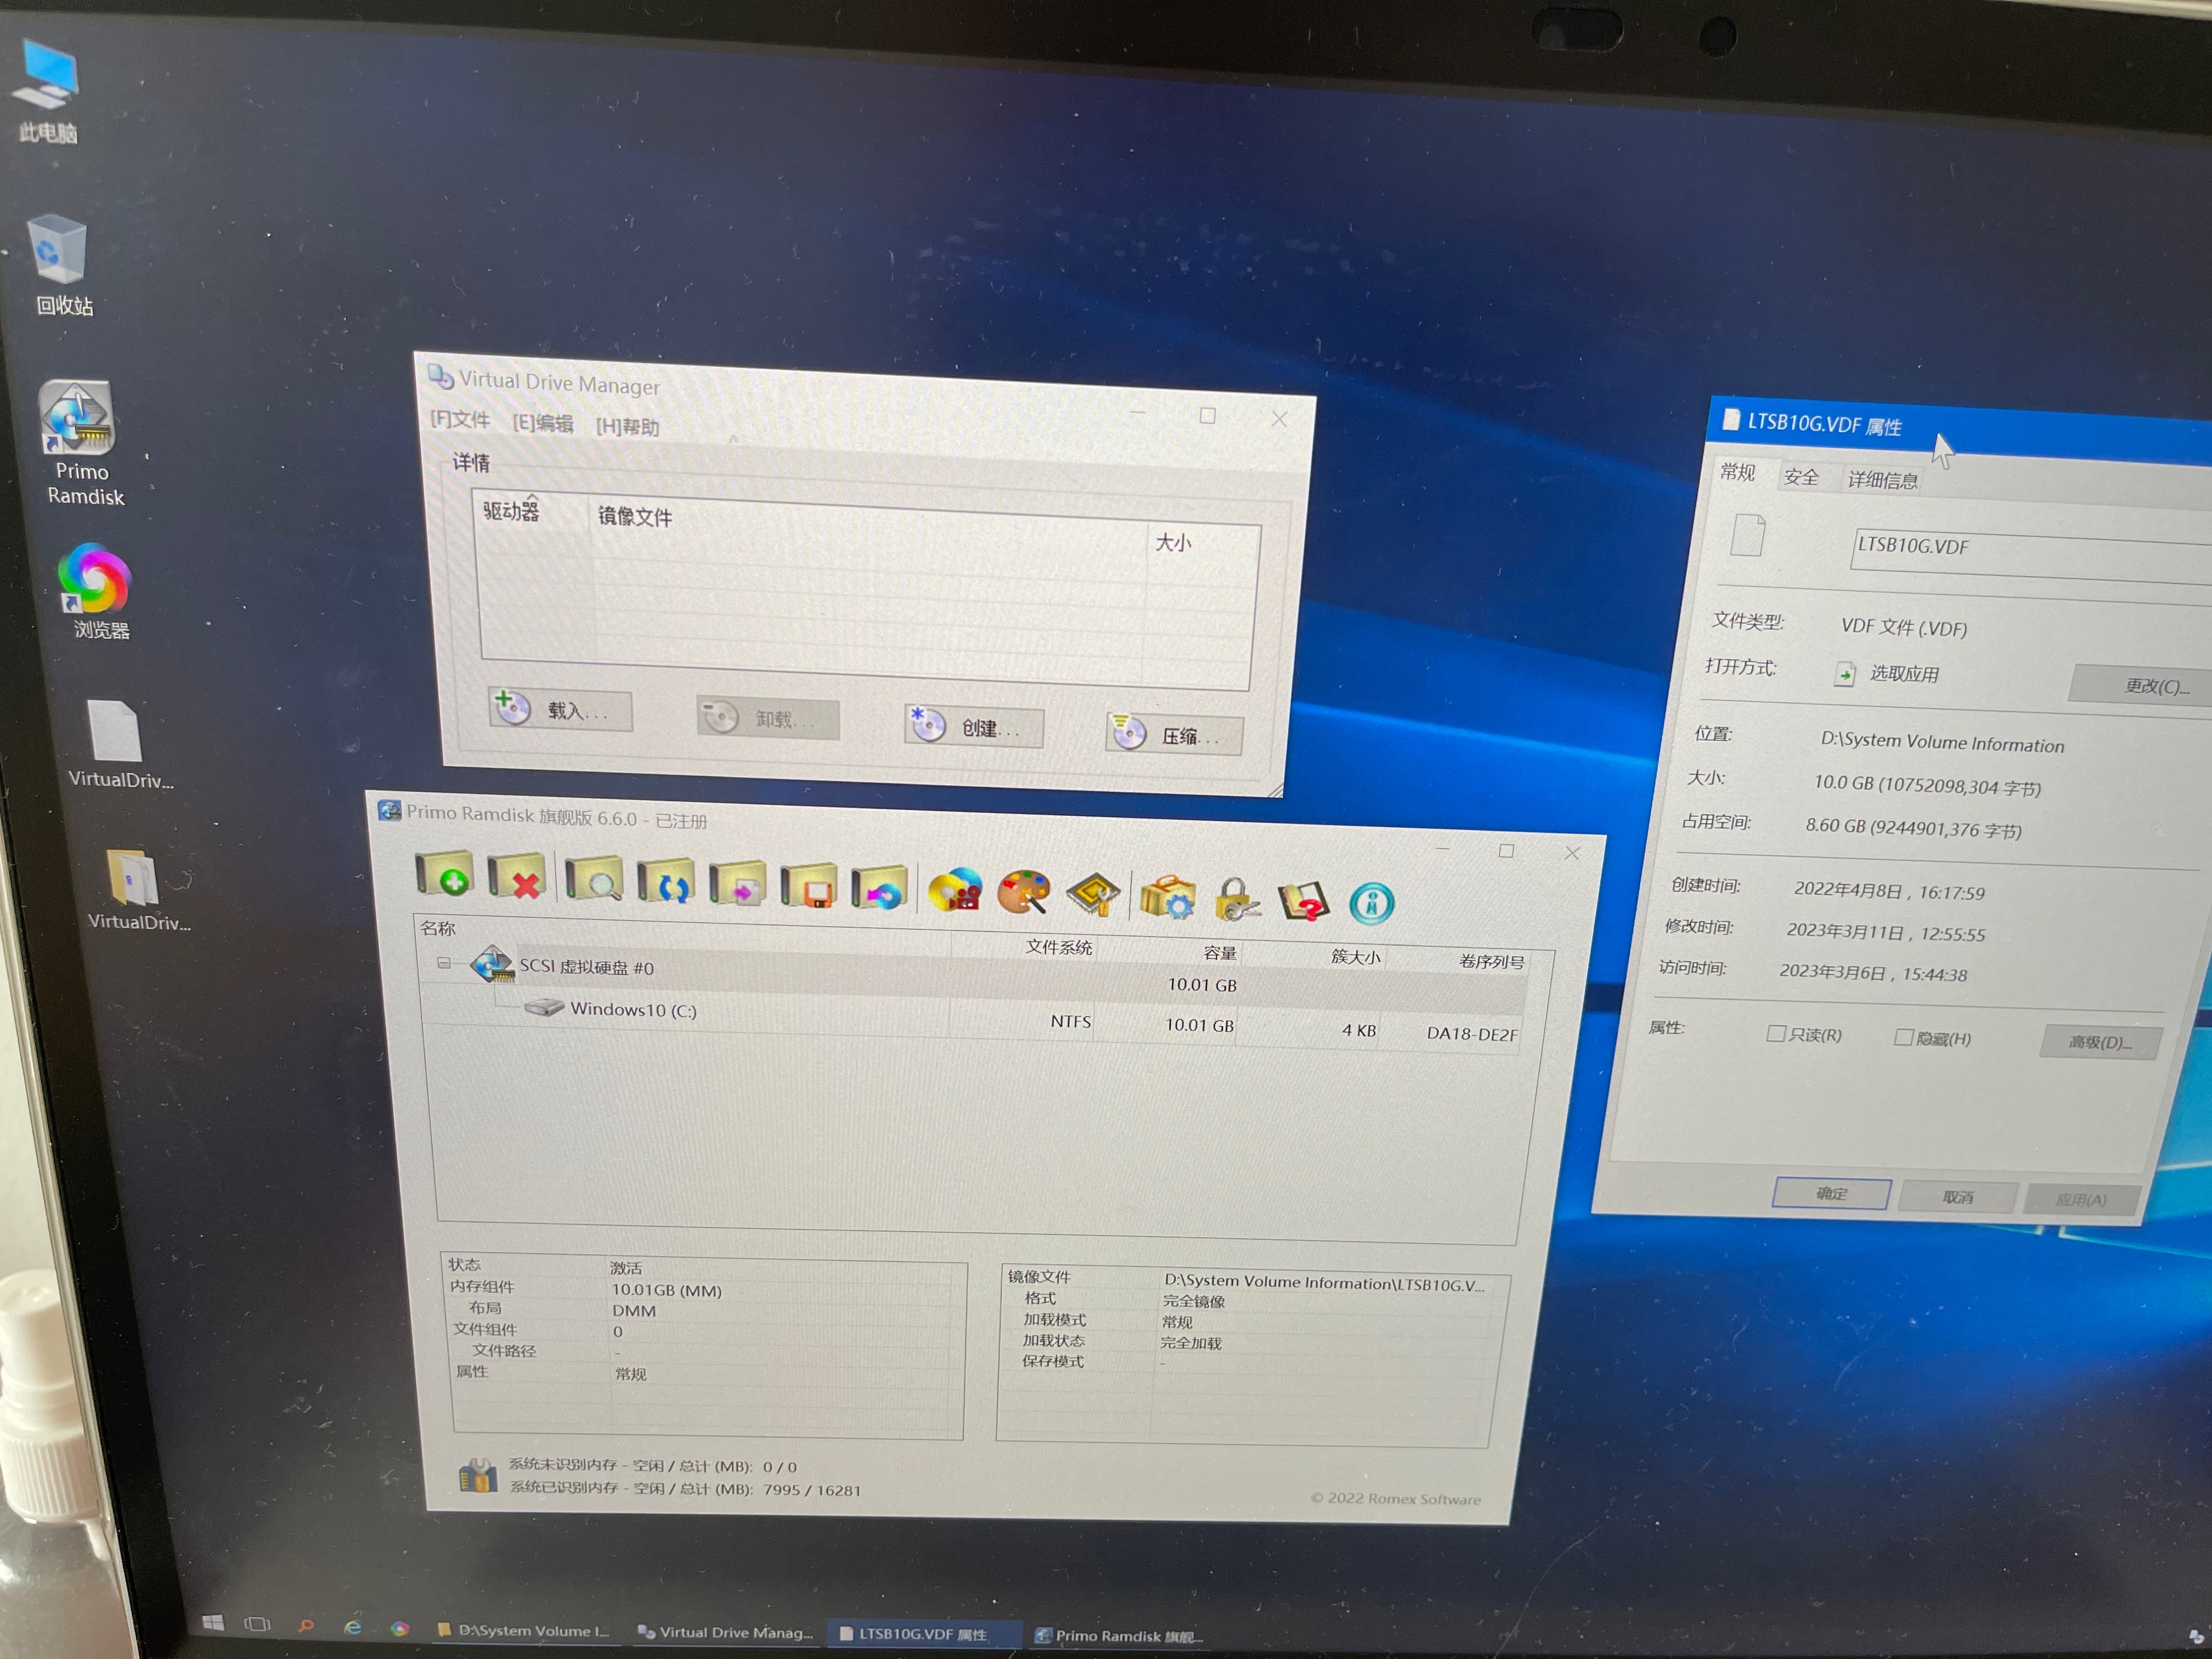Image resolution: width=2212 pixels, height=1659 pixels.
Task: Click the blue info about icon
Action: point(1371,904)
